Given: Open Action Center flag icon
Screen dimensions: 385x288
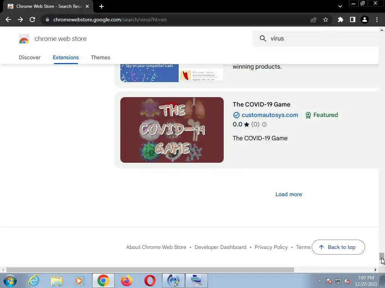Looking at the screenshot, I should click(x=329, y=281).
